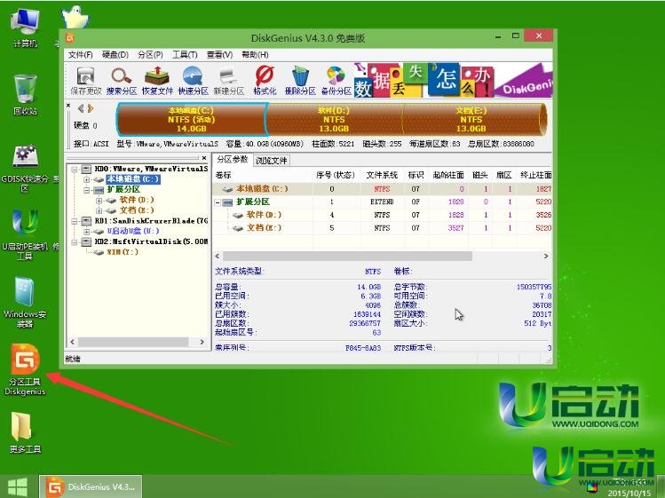Select HD0 VMware virtual disk in tree
This screenshot has width=665, height=498.
point(151,169)
